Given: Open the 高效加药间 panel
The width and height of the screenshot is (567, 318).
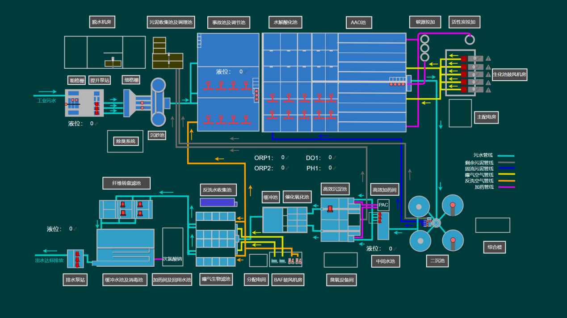Looking at the screenshot, I should click(385, 190).
